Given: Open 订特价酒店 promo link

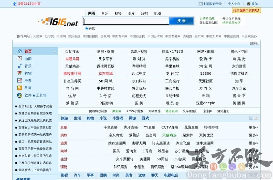Looking at the screenshot, I should [x=207, y=18].
